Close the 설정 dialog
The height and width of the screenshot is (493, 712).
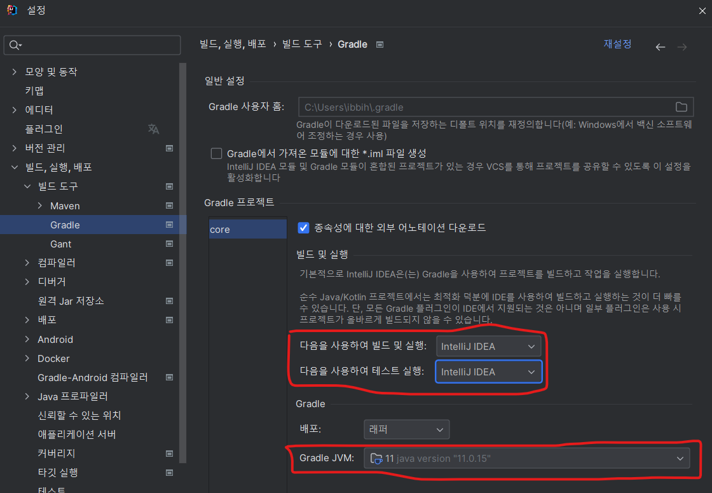[702, 10]
